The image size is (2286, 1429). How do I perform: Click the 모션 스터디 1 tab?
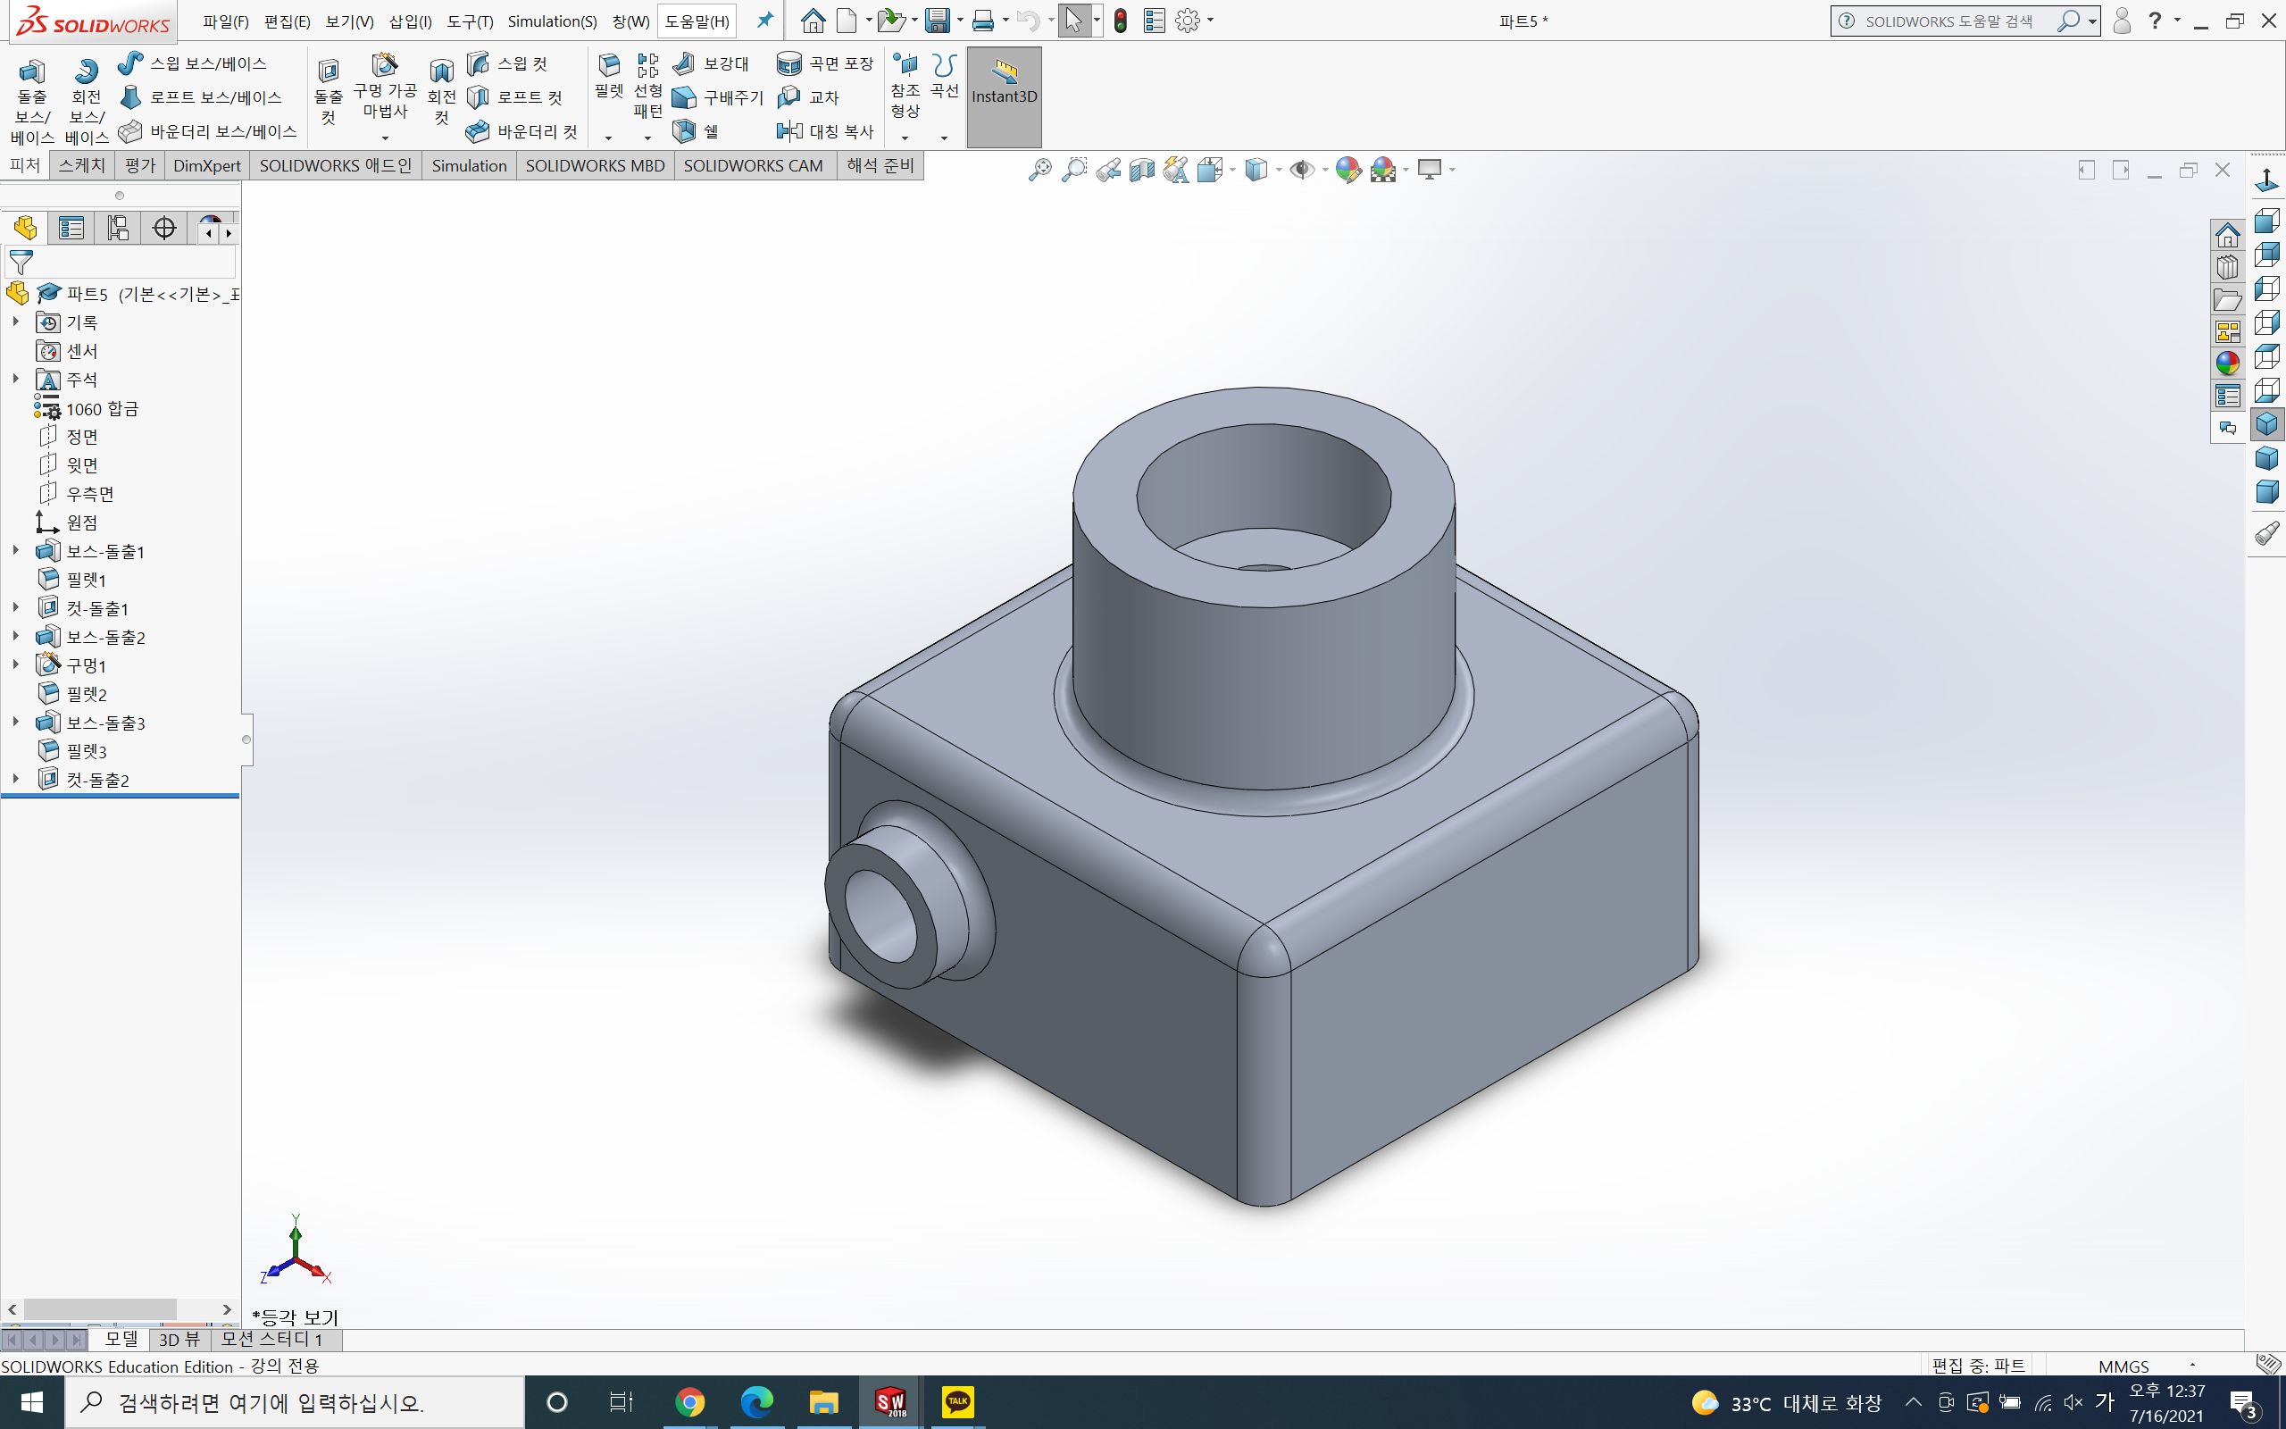272,1339
